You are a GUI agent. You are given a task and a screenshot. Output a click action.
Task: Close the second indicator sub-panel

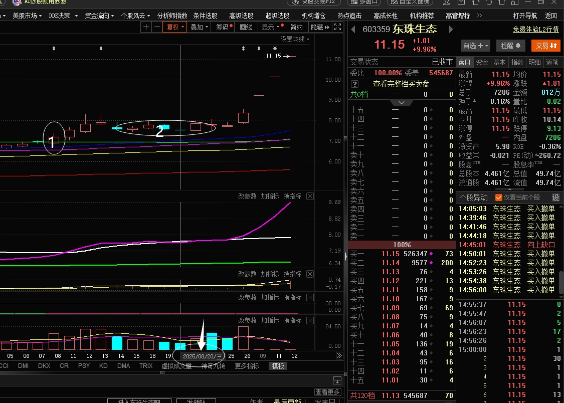[x=310, y=274]
